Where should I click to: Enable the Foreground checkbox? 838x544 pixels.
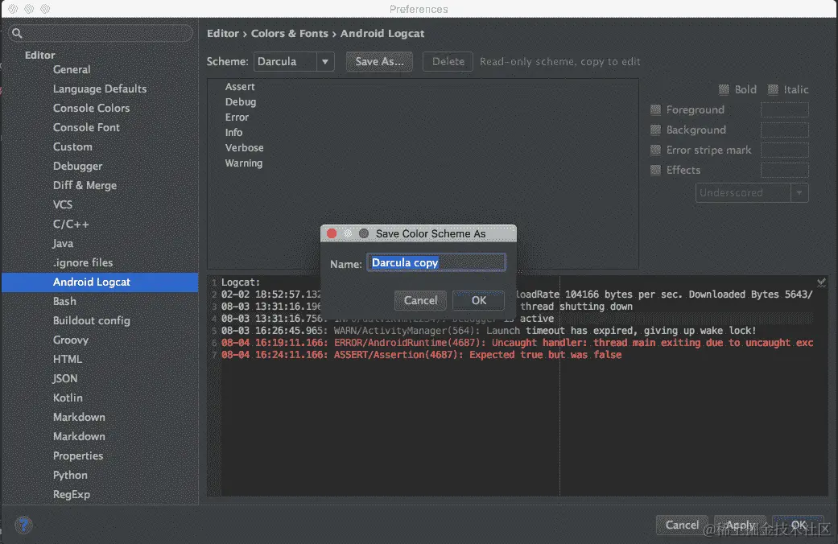tap(656, 109)
